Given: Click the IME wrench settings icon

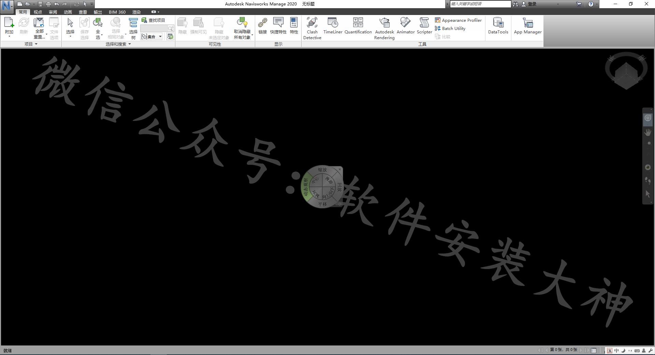Looking at the screenshot, I should click(x=651, y=351).
